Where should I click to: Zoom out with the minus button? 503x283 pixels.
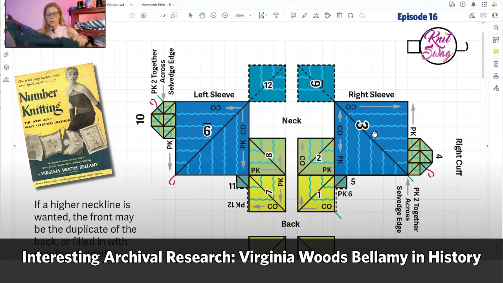point(213,15)
